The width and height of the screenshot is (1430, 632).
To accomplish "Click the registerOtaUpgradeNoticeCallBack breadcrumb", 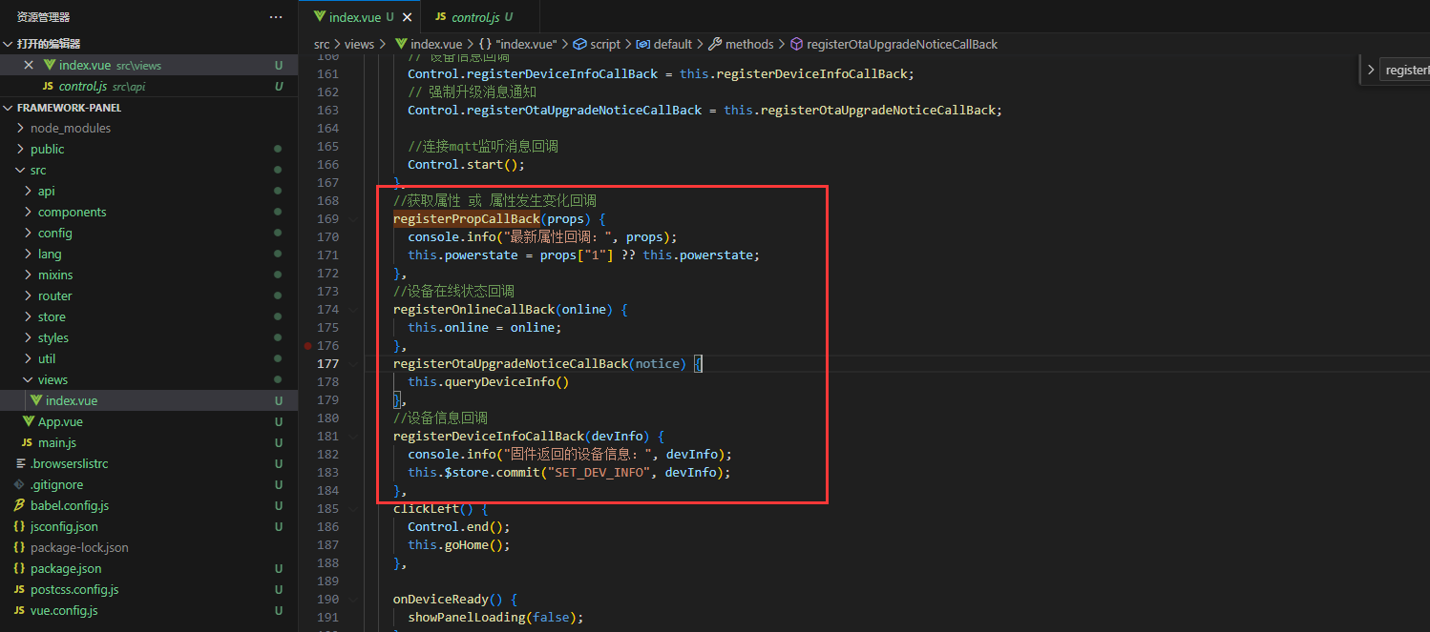I will 894,44.
